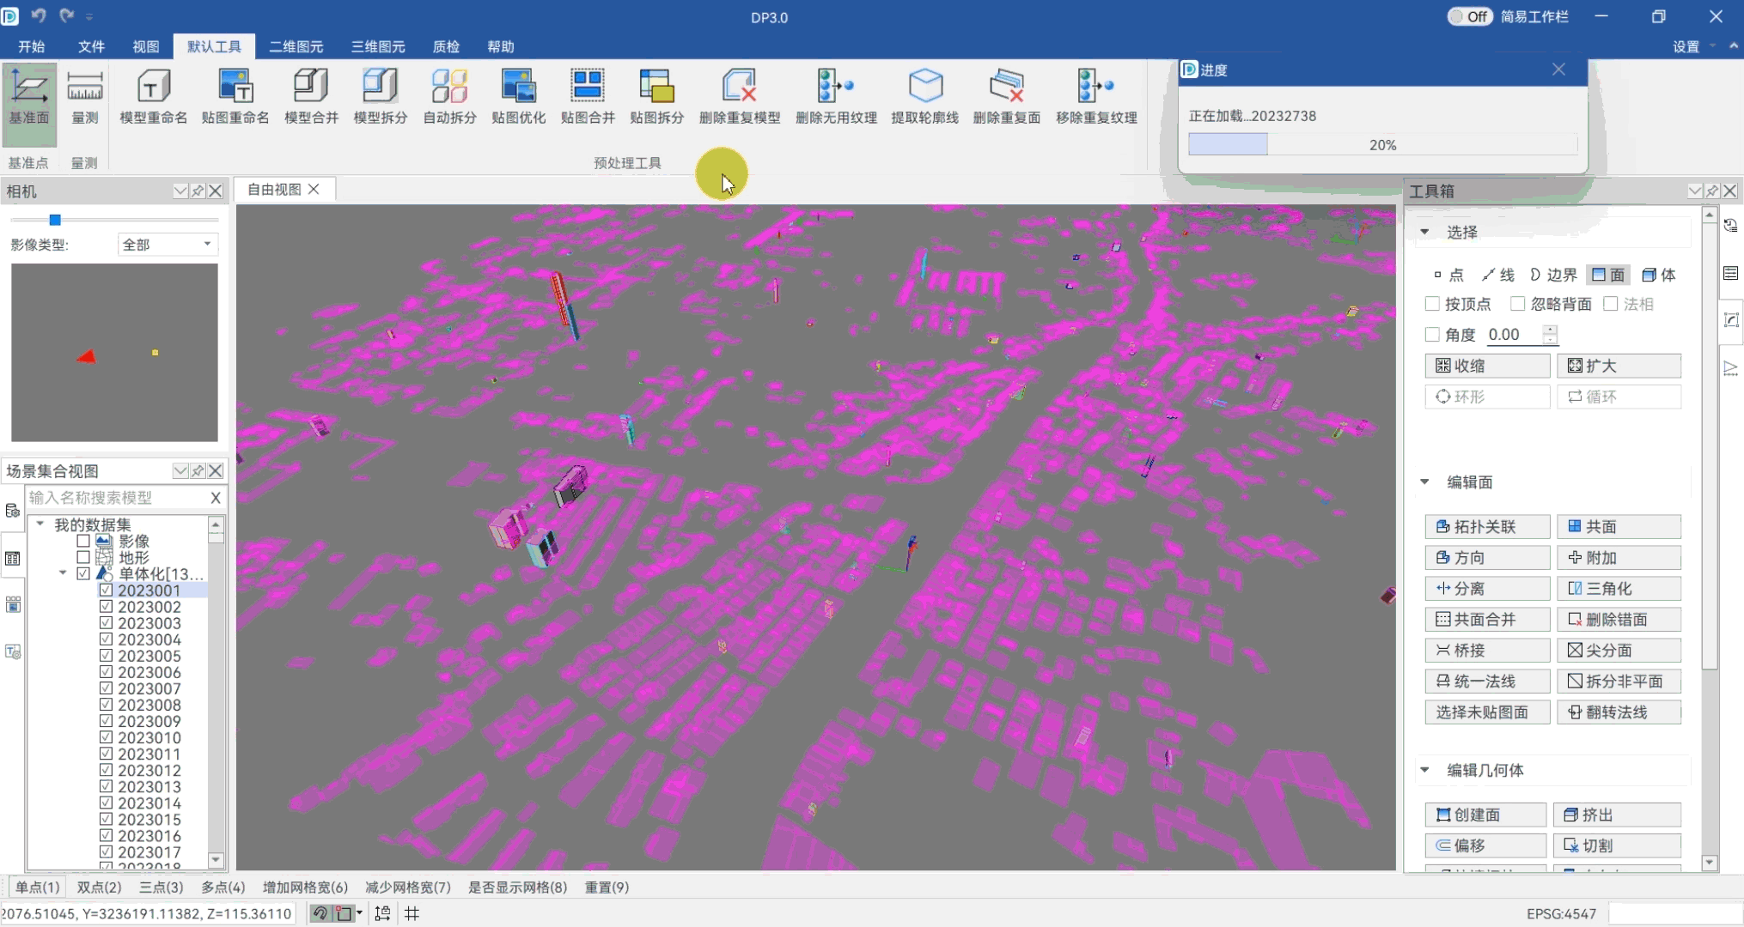Open 工具箱 panel options arrow
1744x927 pixels.
pyautogui.click(x=1695, y=191)
